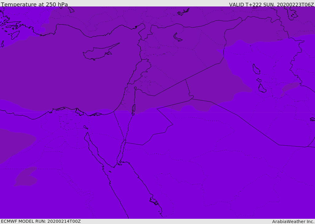Click the small warm patch over southwestern Egypt

26,177
